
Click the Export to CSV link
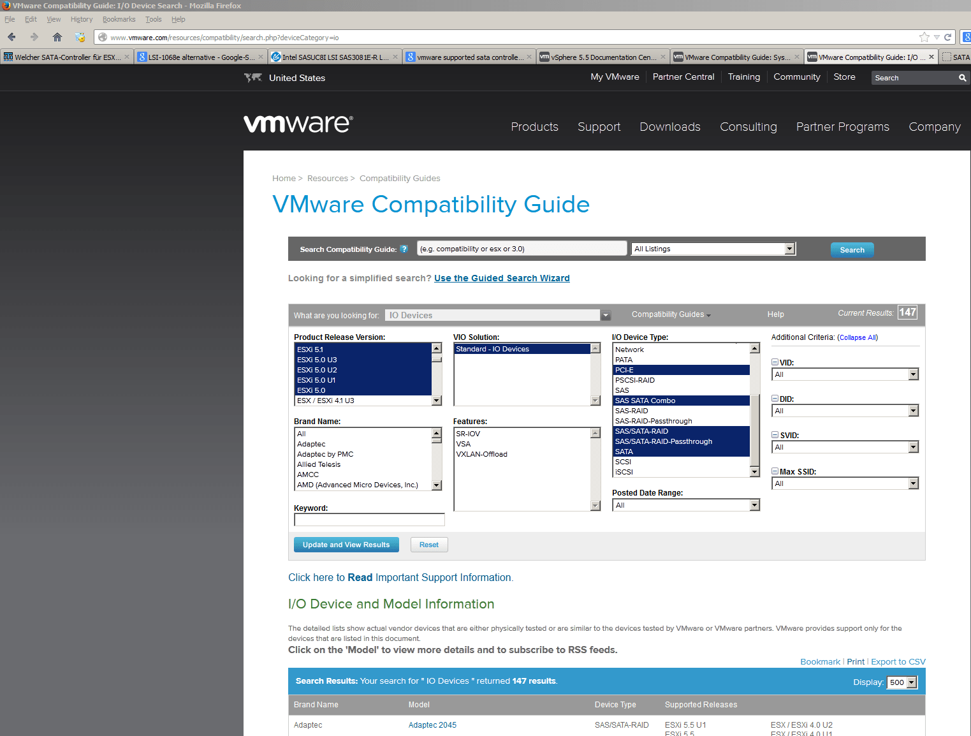click(898, 661)
